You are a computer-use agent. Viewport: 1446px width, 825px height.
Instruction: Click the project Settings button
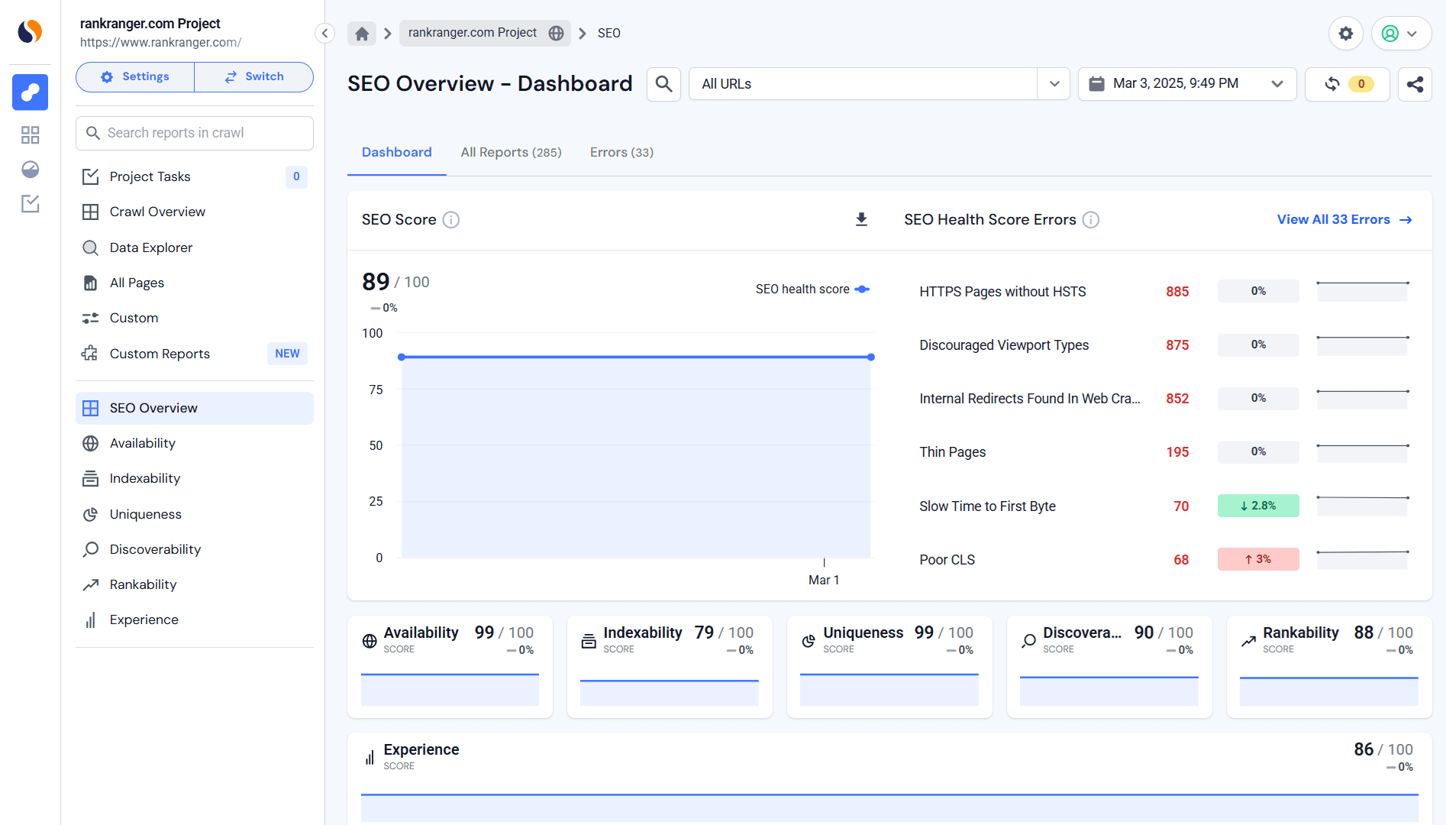135,77
